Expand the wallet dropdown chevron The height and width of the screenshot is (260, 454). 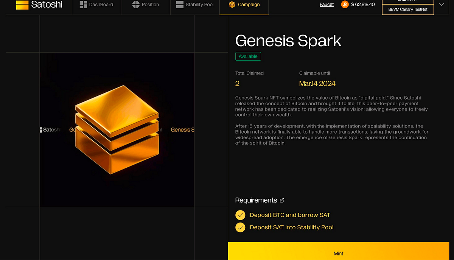[442, 5]
